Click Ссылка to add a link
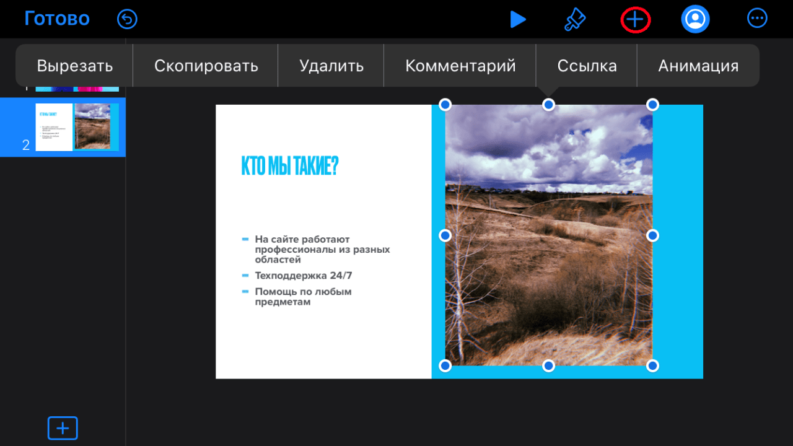Viewport: 793px width, 446px height. pos(587,66)
